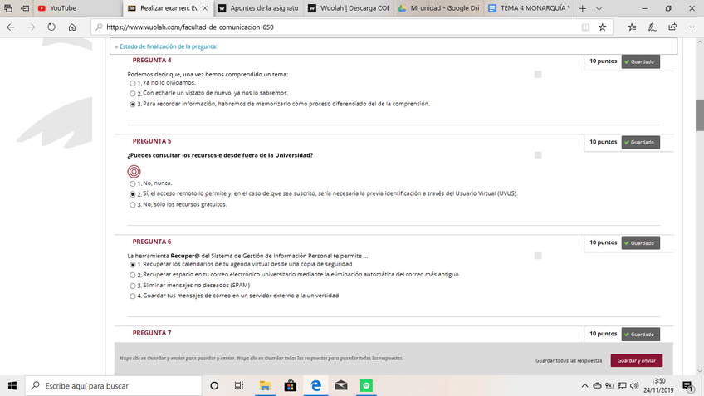The image size is (704, 396).
Task: Open Spotify from the taskbar
Action: (366, 386)
